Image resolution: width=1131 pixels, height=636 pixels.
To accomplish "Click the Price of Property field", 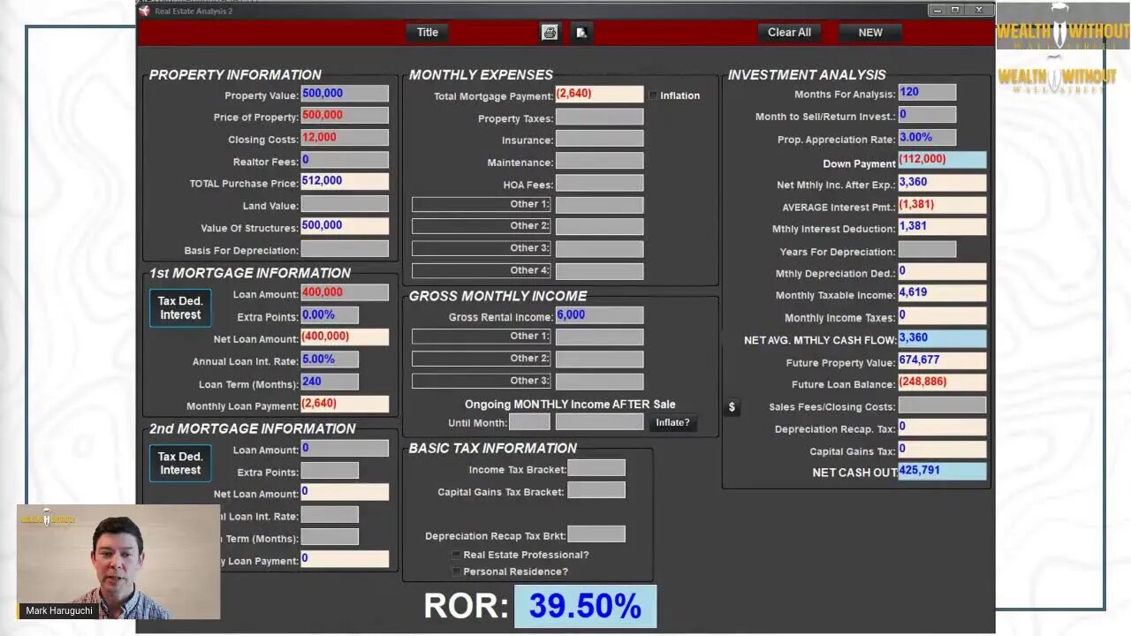I will click(x=345, y=116).
